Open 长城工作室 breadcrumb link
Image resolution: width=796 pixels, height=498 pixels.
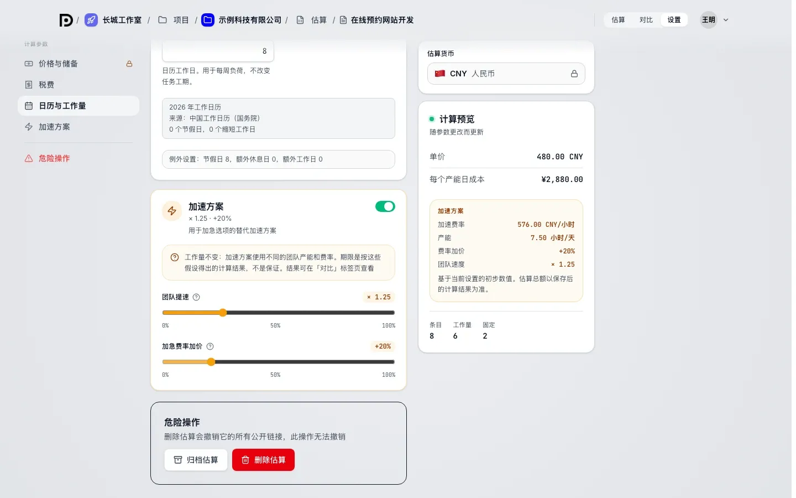(122, 20)
